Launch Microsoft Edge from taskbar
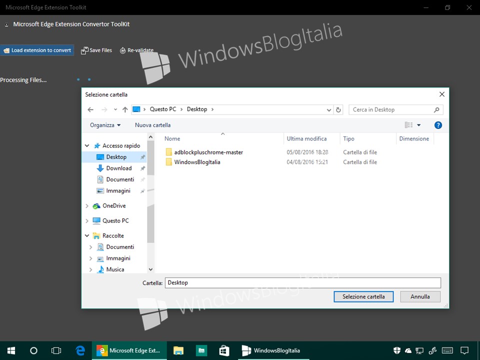Image resolution: width=480 pixels, height=360 pixels. point(80,351)
